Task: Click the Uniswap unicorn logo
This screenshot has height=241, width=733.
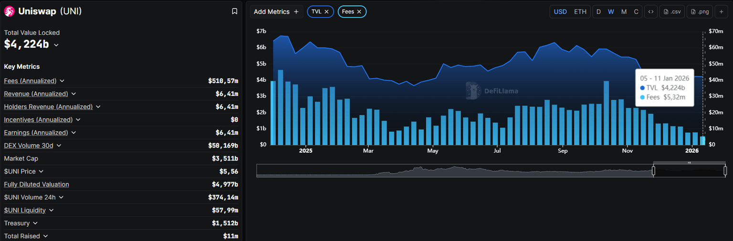Action: (10, 11)
